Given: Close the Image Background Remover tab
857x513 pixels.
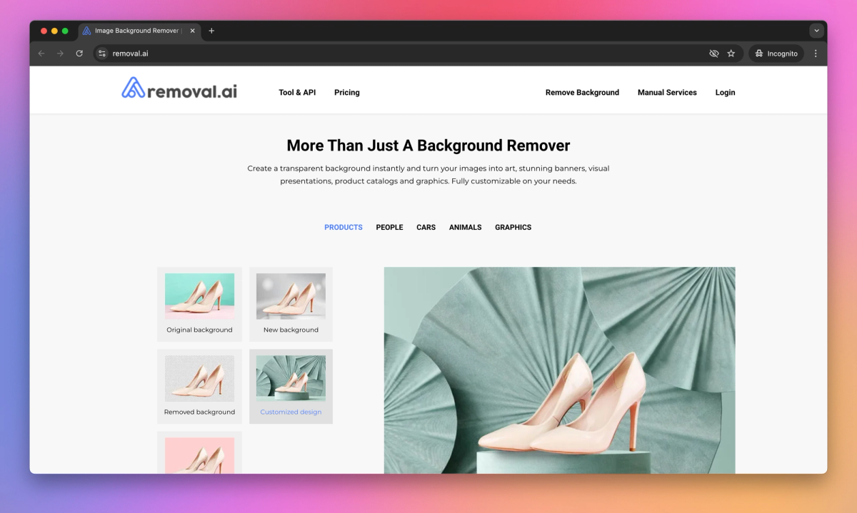Looking at the screenshot, I should pyautogui.click(x=193, y=31).
